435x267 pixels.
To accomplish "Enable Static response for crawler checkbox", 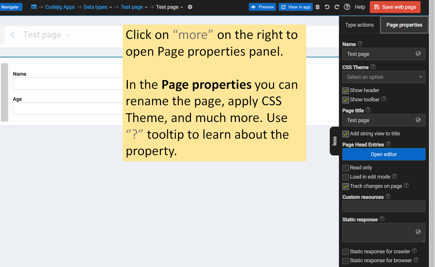I will [346, 252].
